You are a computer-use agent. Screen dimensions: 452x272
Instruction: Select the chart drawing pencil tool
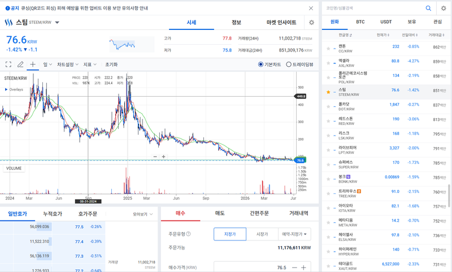(x=20, y=64)
